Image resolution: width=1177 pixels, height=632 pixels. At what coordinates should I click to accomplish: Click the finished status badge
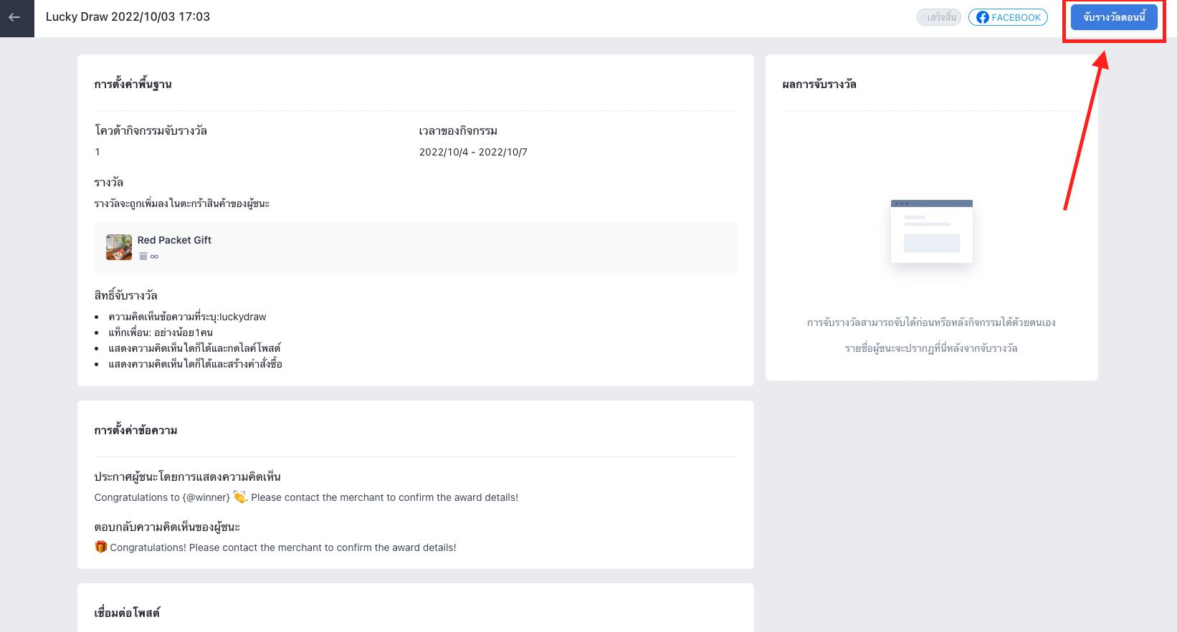coord(938,17)
